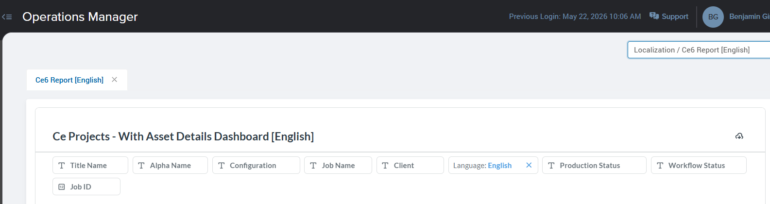The height and width of the screenshot is (204, 770).
Task: Open the Job Name filter
Action: coord(338,165)
